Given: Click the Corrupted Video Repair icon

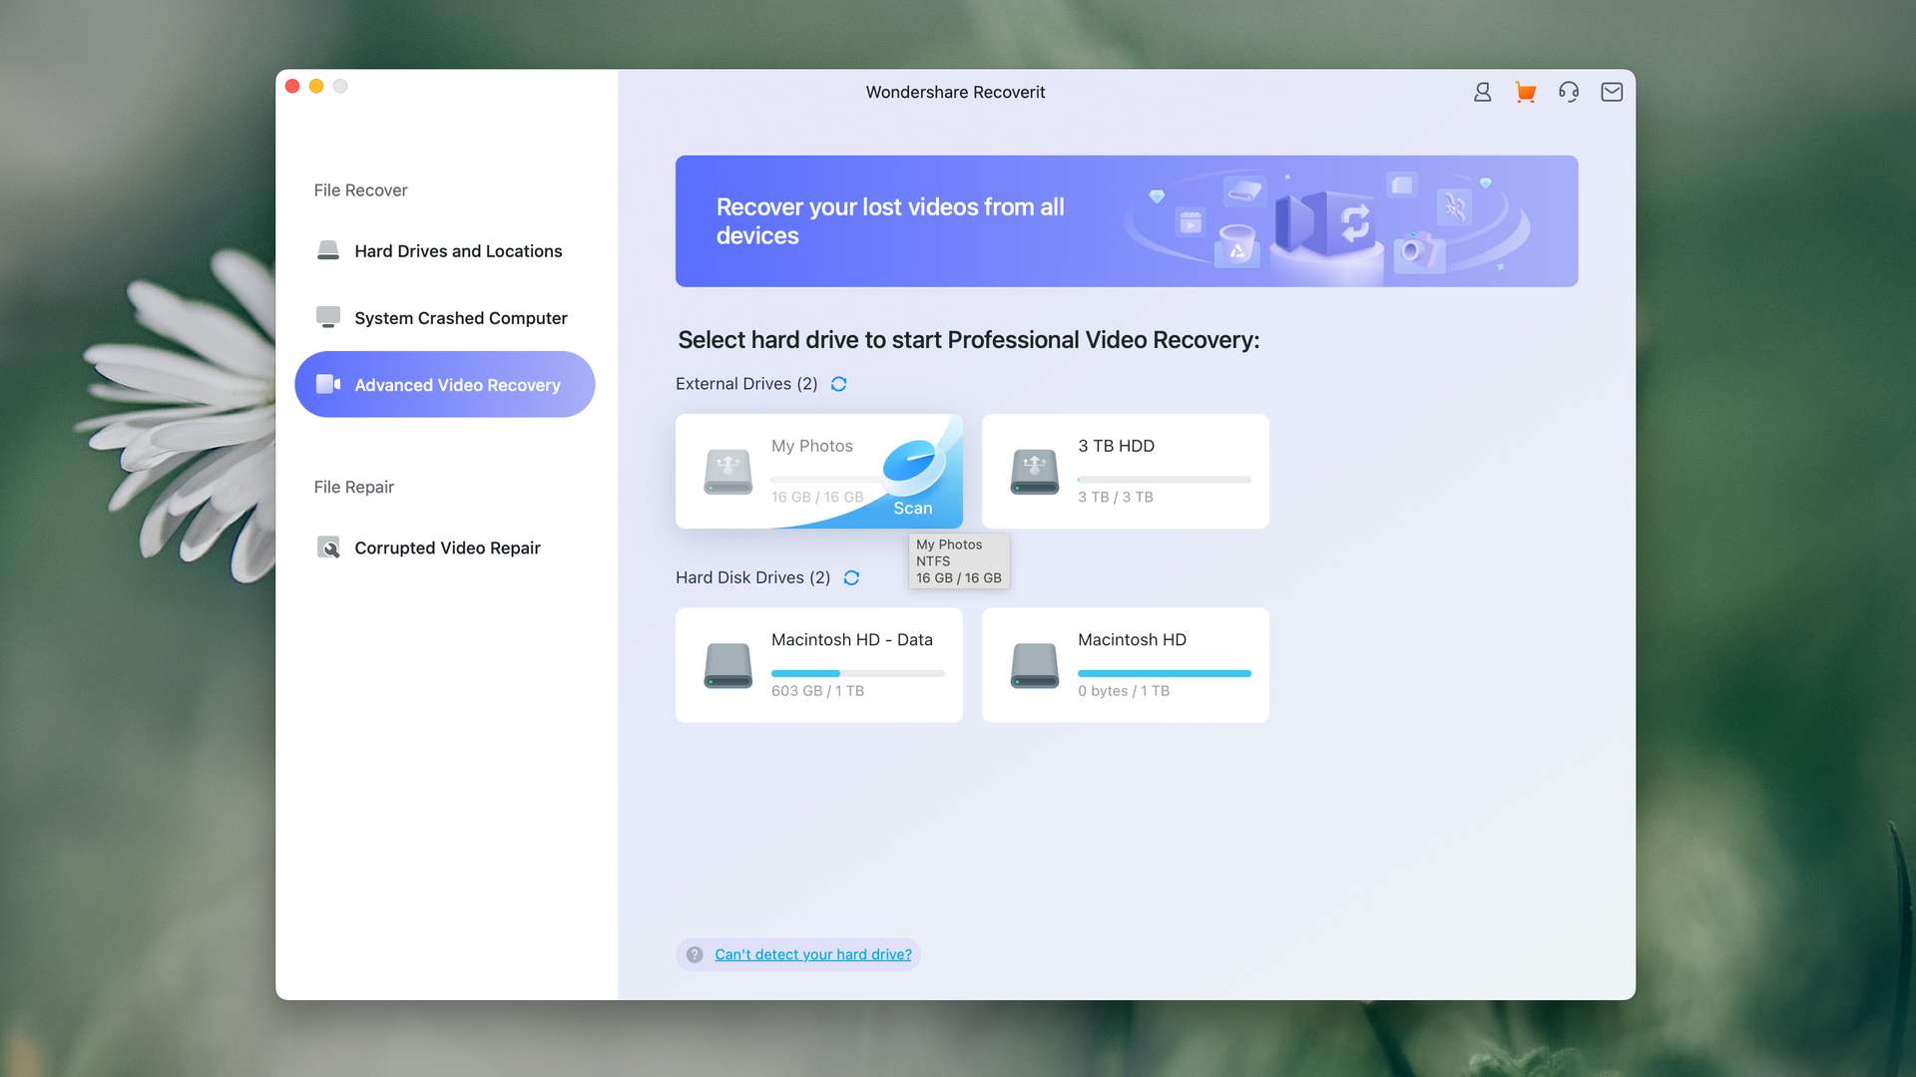Looking at the screenshot, I should pyautogui.click(x=328, y=547).
